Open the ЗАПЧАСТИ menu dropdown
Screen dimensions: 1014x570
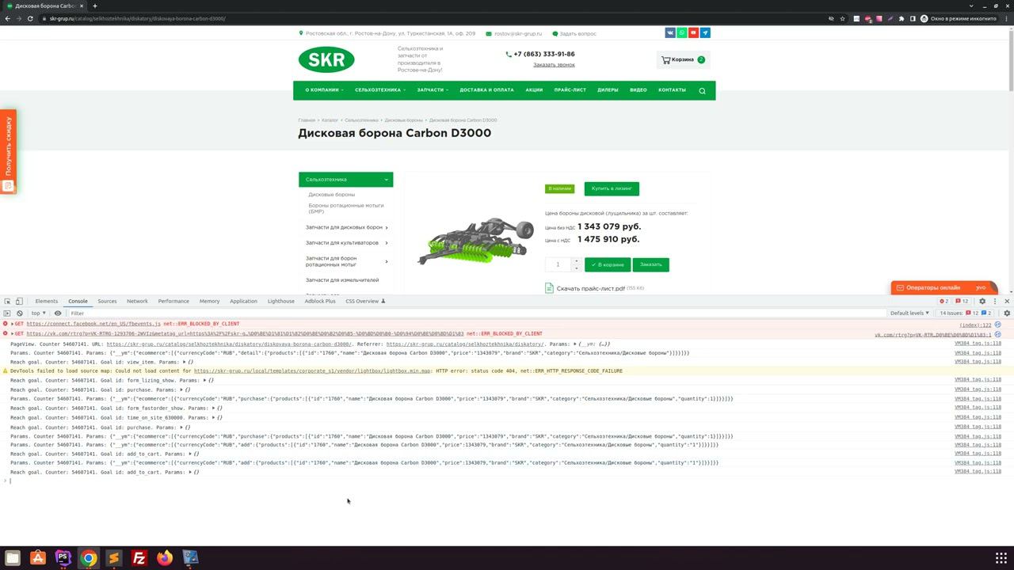click(x=433, y=90)
